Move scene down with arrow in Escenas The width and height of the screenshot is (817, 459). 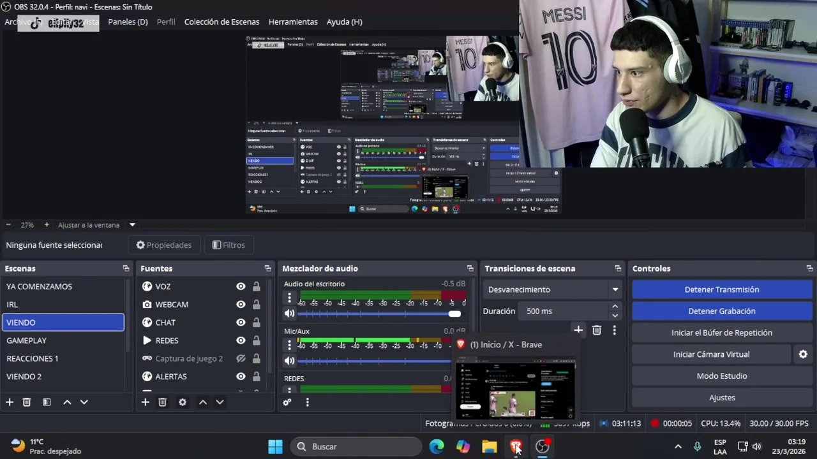coord(84,402)
